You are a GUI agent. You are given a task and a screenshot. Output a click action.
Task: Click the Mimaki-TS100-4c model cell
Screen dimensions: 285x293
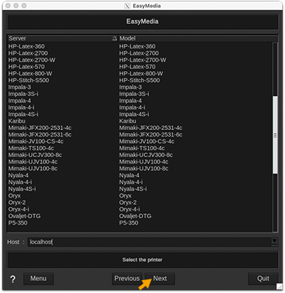142,148
